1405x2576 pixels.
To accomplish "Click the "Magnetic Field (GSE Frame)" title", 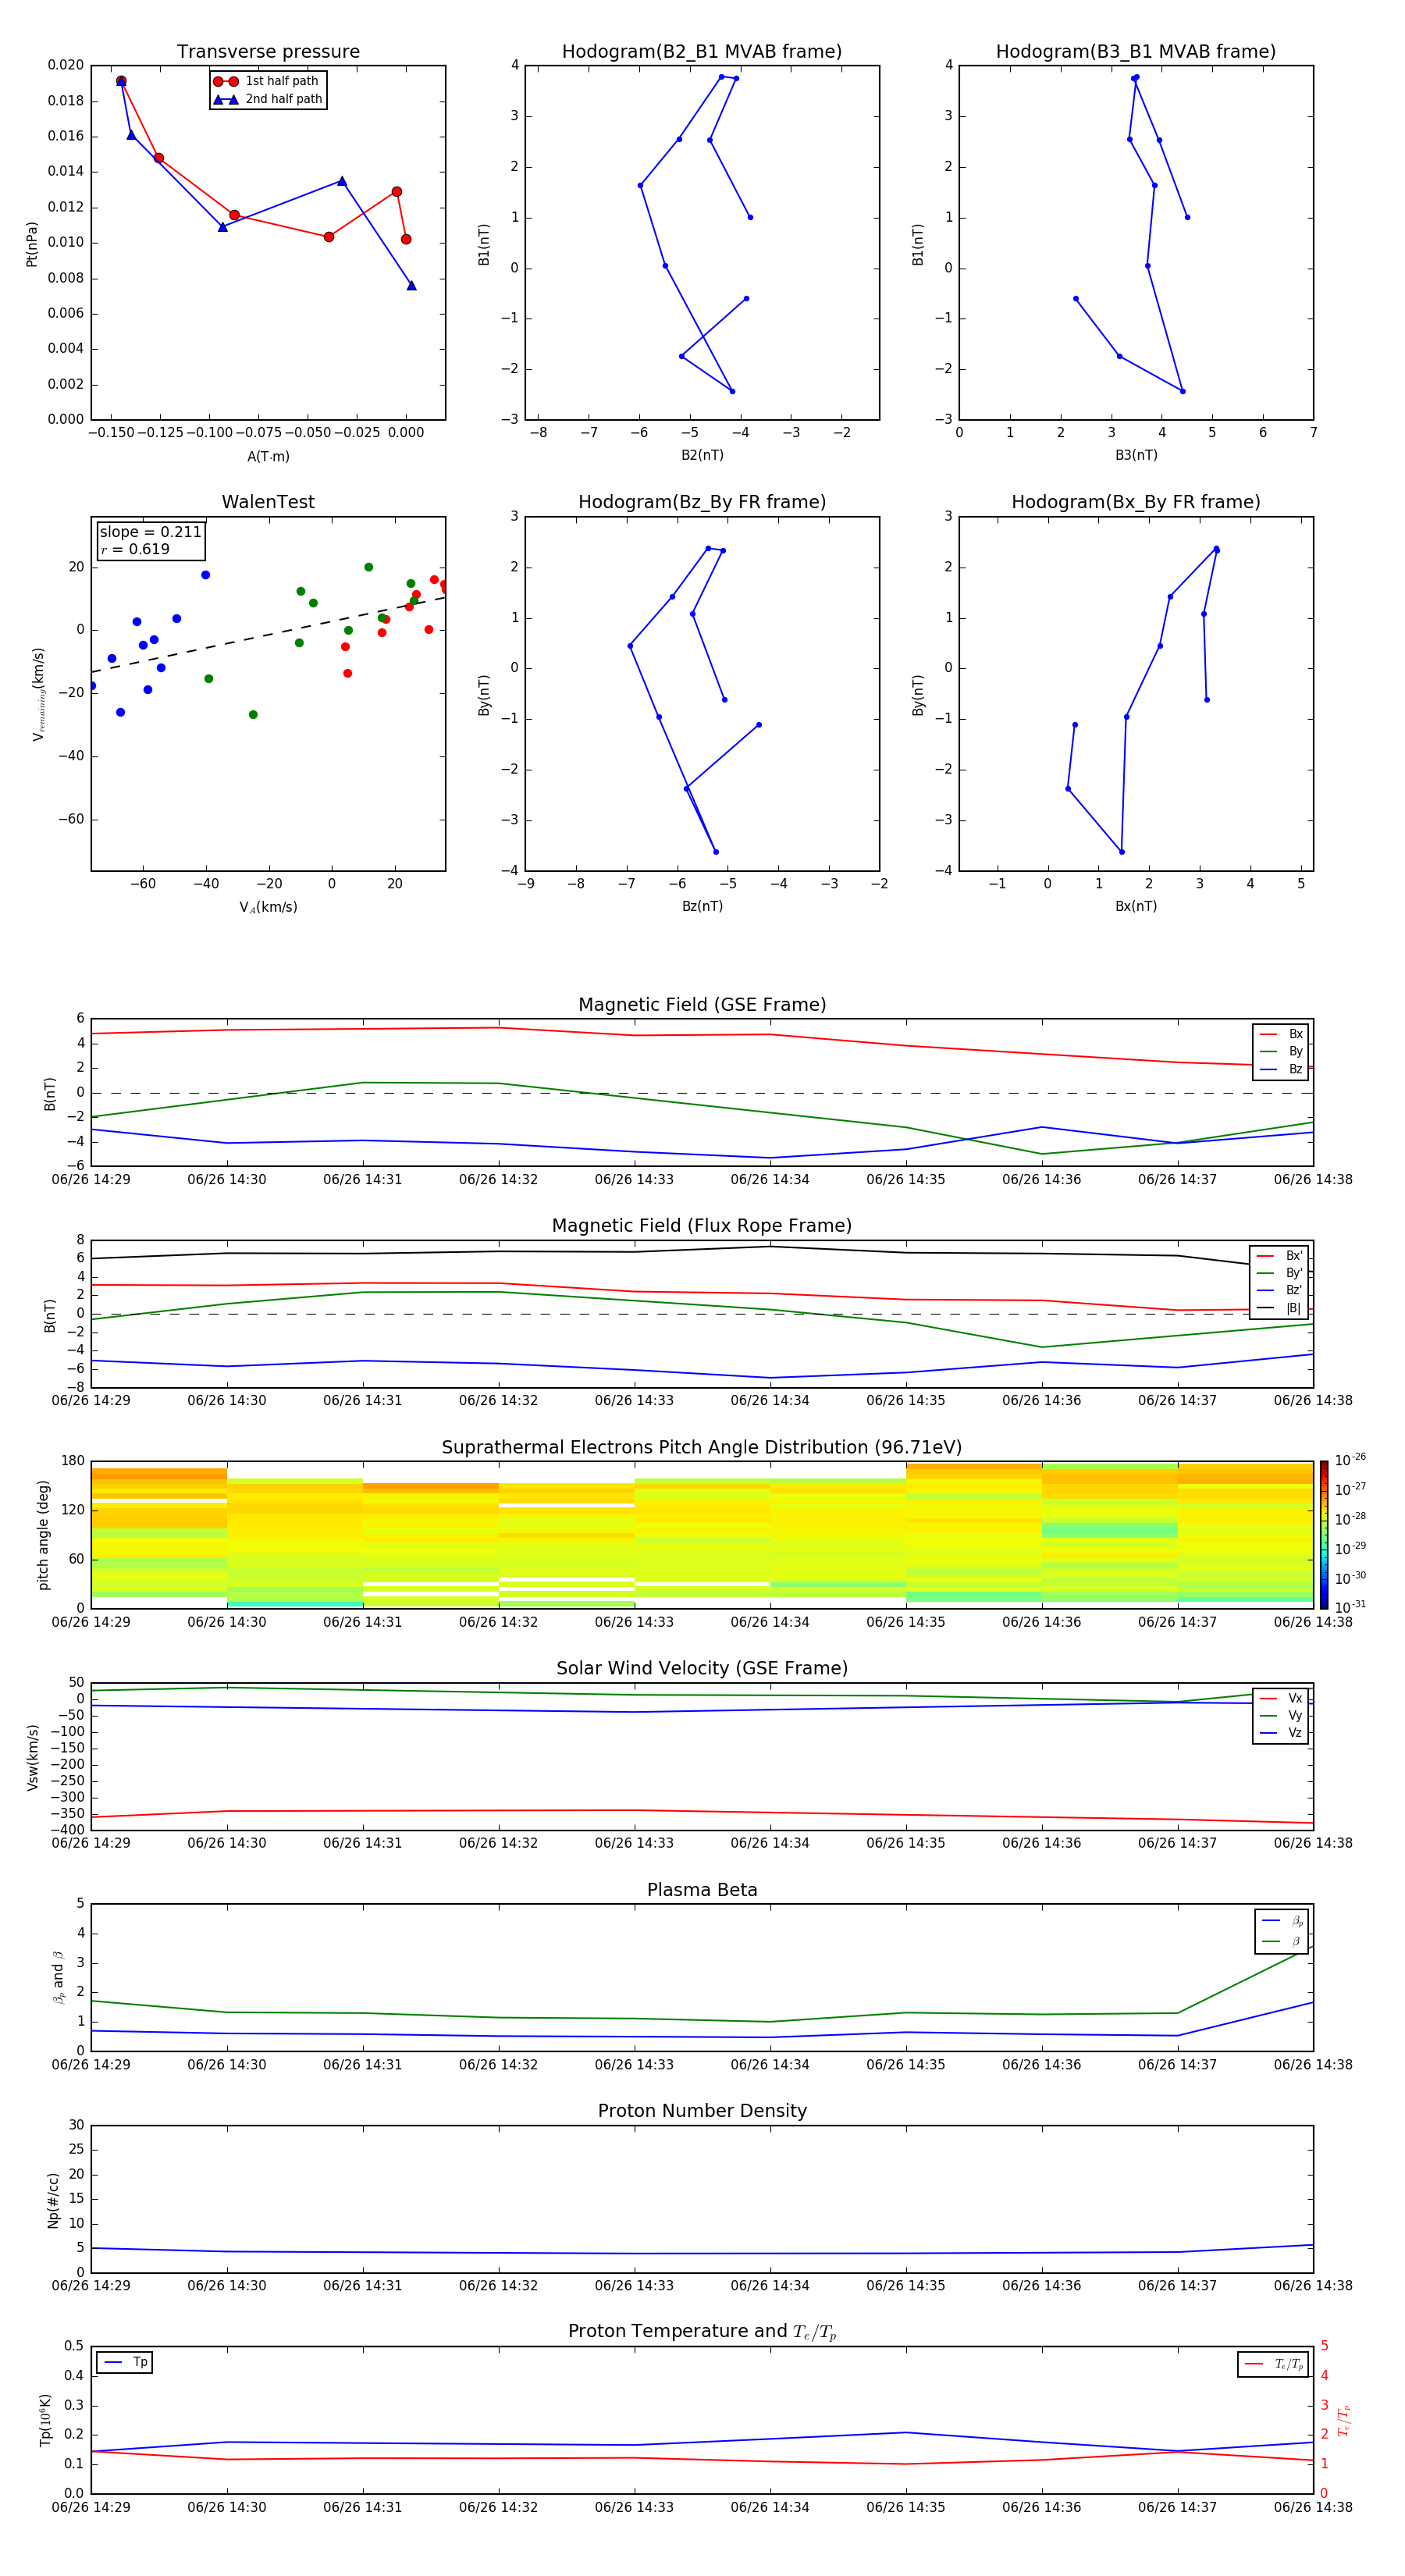I will 702,1005.
